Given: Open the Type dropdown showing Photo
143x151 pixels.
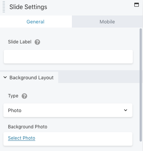Looking at the screenshot, I should [68, 110].
